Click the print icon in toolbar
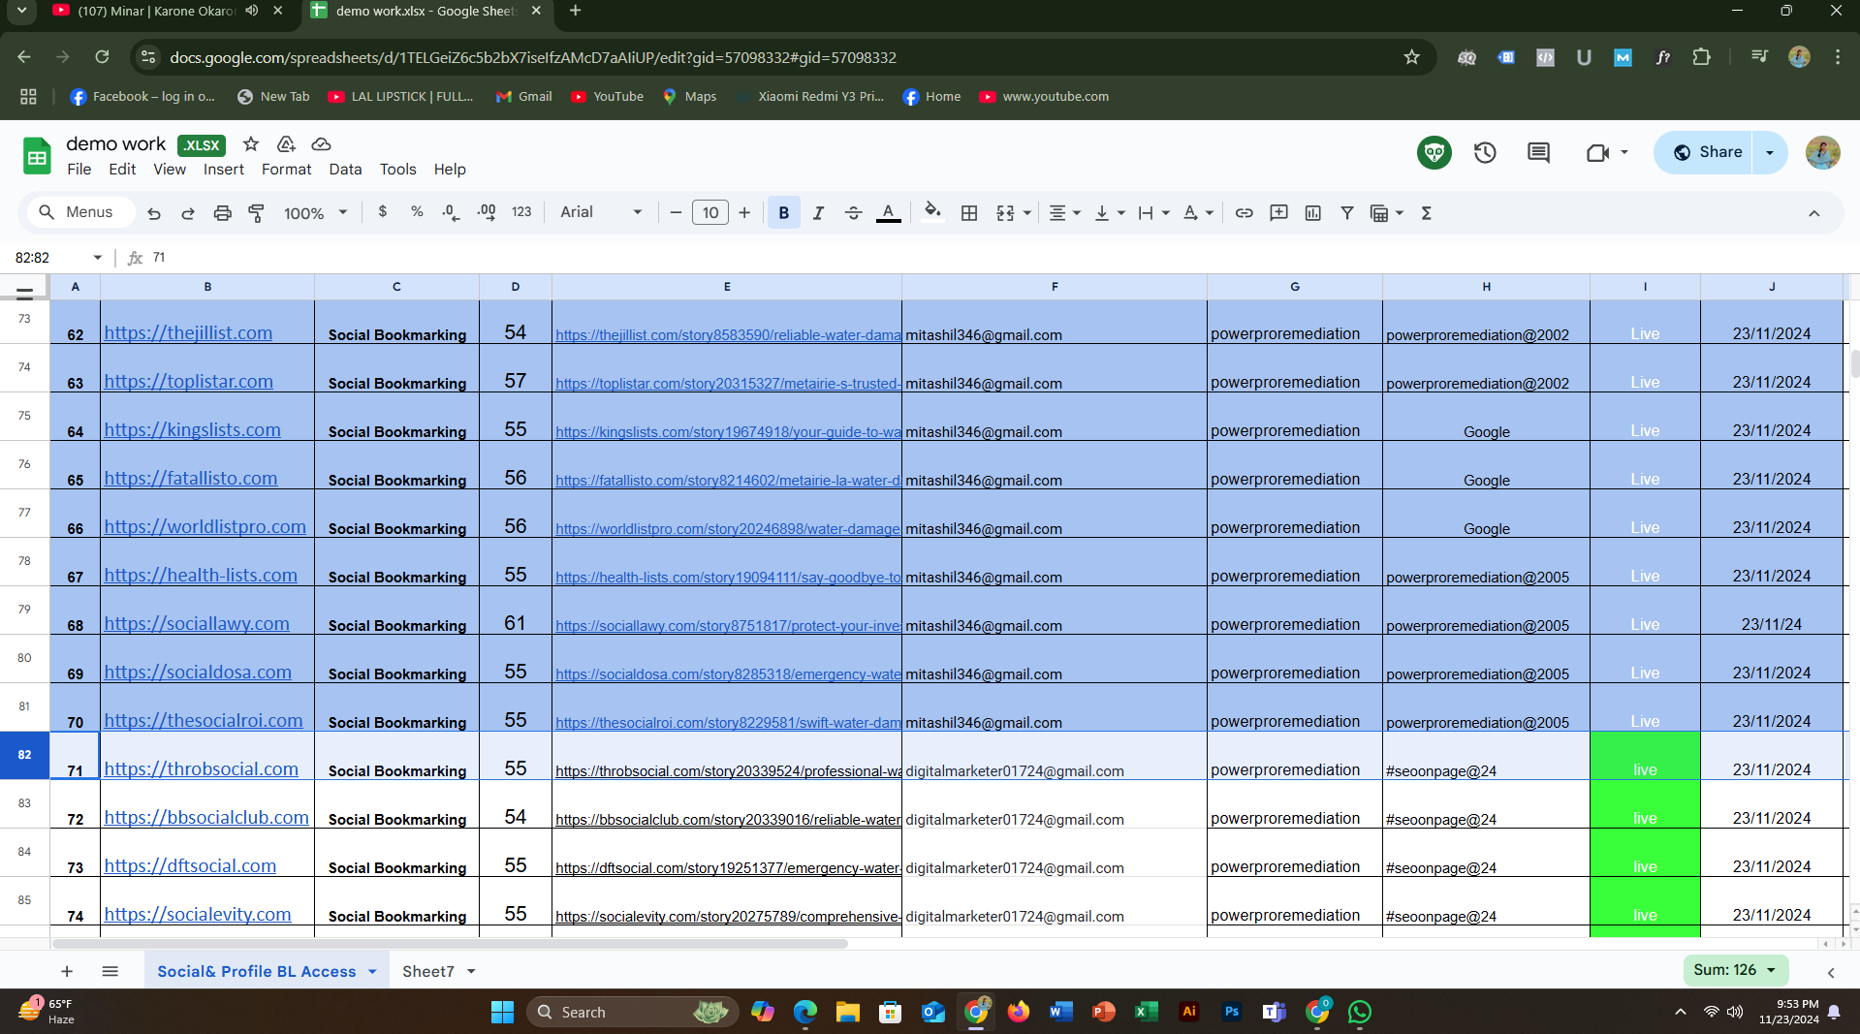Viewport: 1860px width, 1034px height. pyautogui.click(x=222, y=213)
